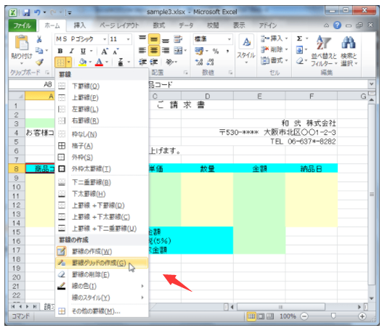382x328 pixels.
Task: Click the Cut scissors icon
Action: coord(39,39)
